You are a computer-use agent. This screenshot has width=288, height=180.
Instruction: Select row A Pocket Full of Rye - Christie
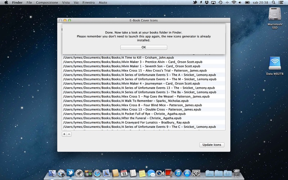pos(144,114)
